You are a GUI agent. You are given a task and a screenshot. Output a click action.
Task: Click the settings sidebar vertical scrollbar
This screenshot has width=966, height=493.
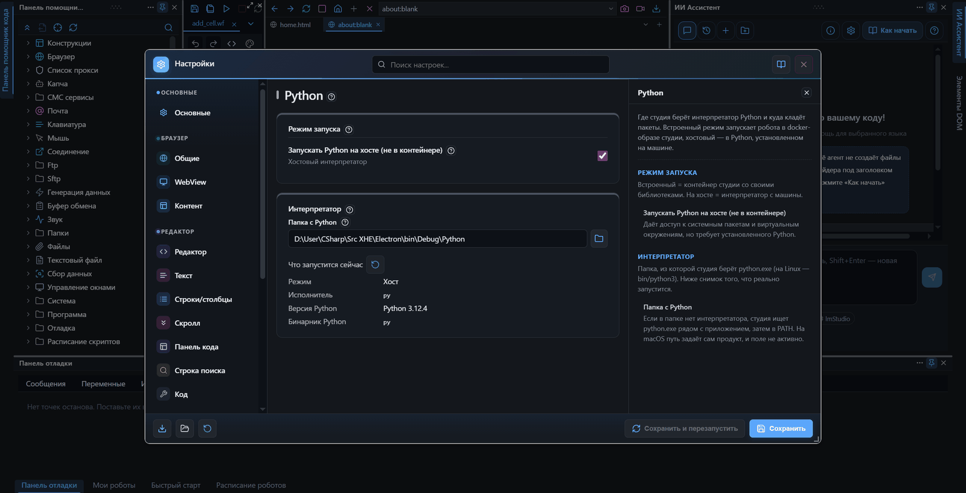pyautogui.click(x=263, y=184)
